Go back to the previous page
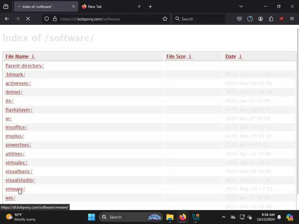The image size is (299, 224). point(7,19)
